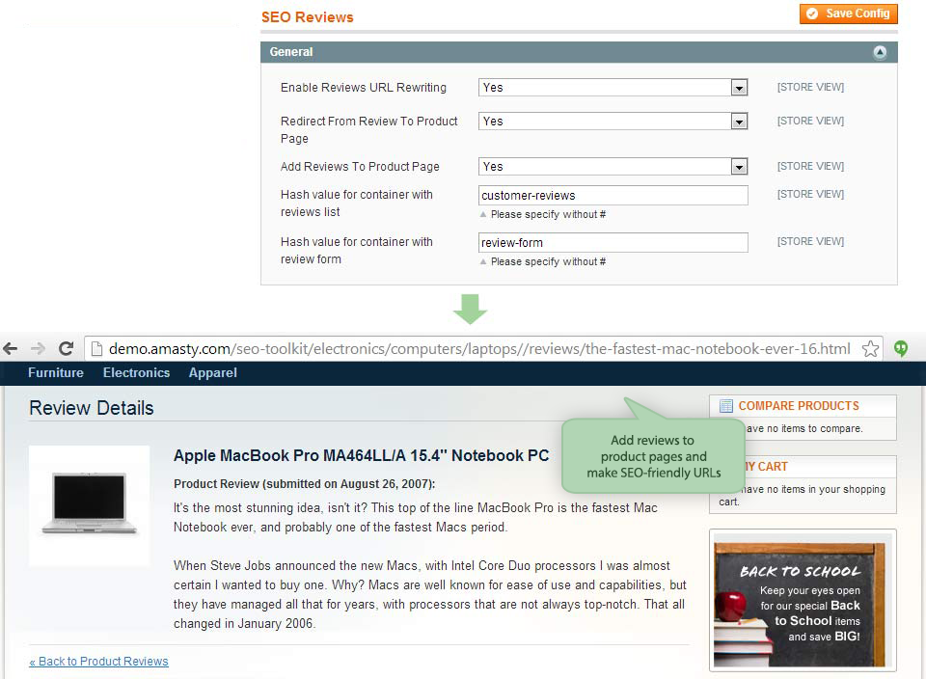Image resolution: width=926 pixels, height=679 pixels.
Task: Click the 'Product Review (submitted on August 26, 2007):' text
Action: pyautogui.click(x=304, y=483)
